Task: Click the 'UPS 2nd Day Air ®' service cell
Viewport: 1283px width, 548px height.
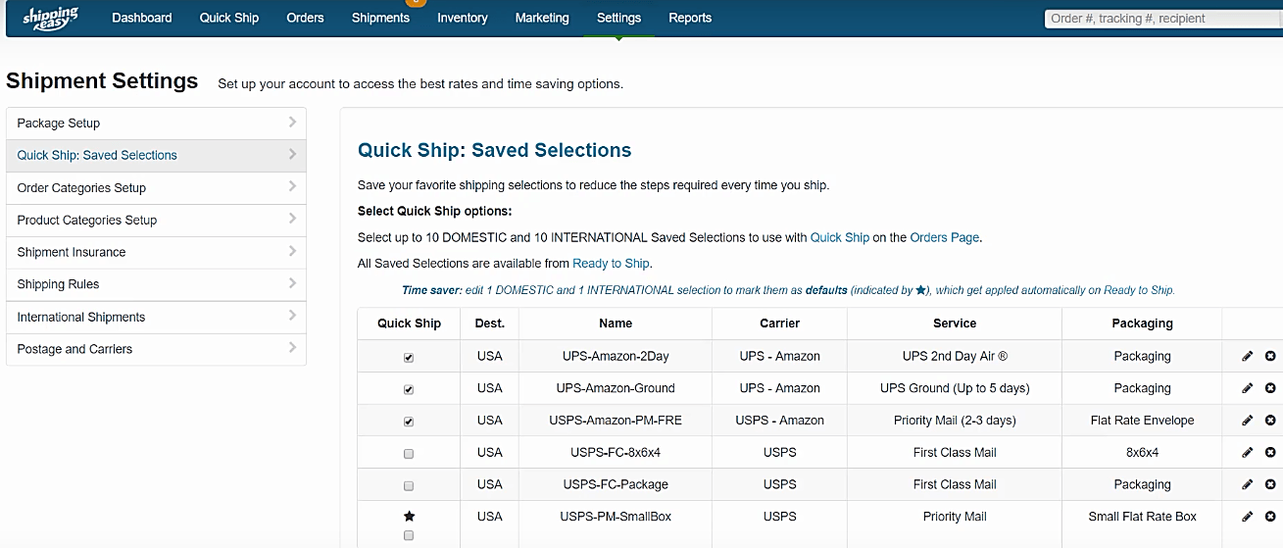Action: click(955, 356)
